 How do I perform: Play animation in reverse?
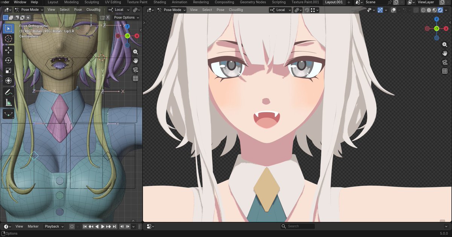coord(97,226)
